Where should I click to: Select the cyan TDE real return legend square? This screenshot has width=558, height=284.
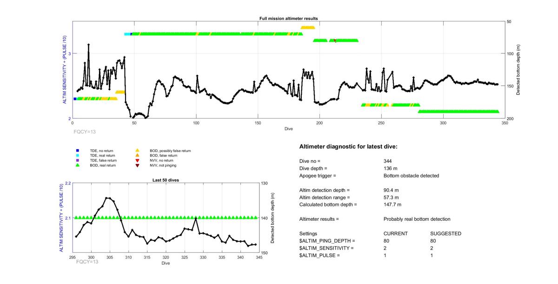pyautogui.click(x=78, y=155)
